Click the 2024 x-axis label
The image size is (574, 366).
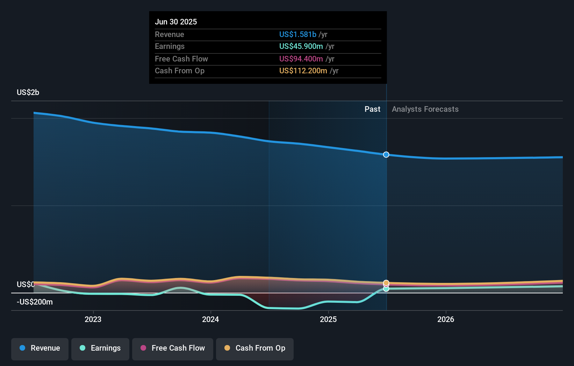pyautogui.click(x=210, y=319)
